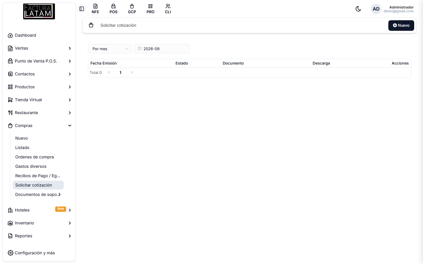Open the NFE shortcut icon
Viewport: 423px width, 264px height.
click(x=95, y=9)
